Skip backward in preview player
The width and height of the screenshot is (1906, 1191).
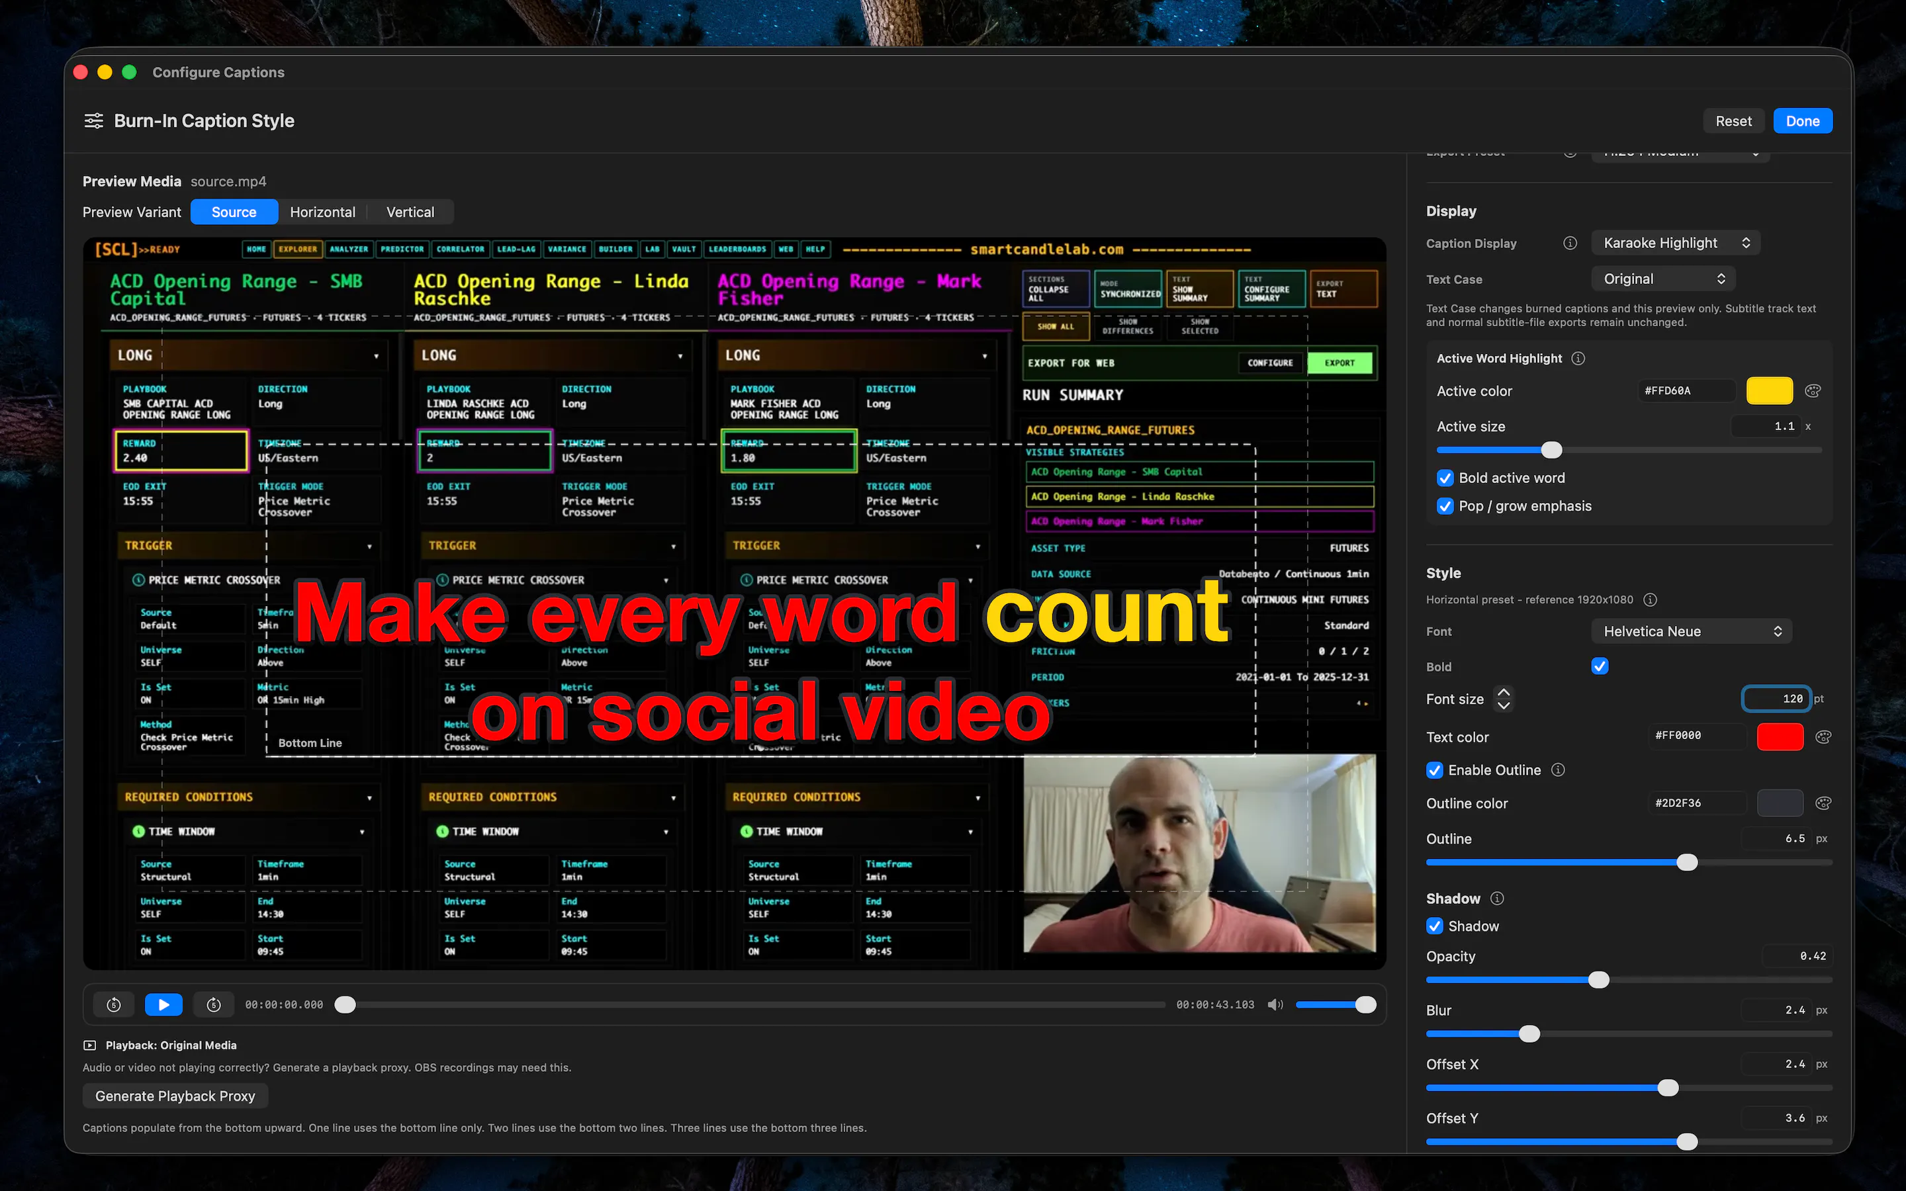tap(114, 1004)
